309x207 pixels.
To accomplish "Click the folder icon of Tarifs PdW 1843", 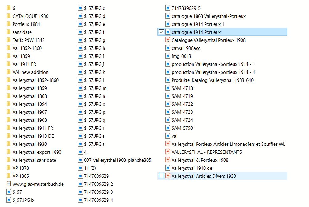I will tap(9, 40).
